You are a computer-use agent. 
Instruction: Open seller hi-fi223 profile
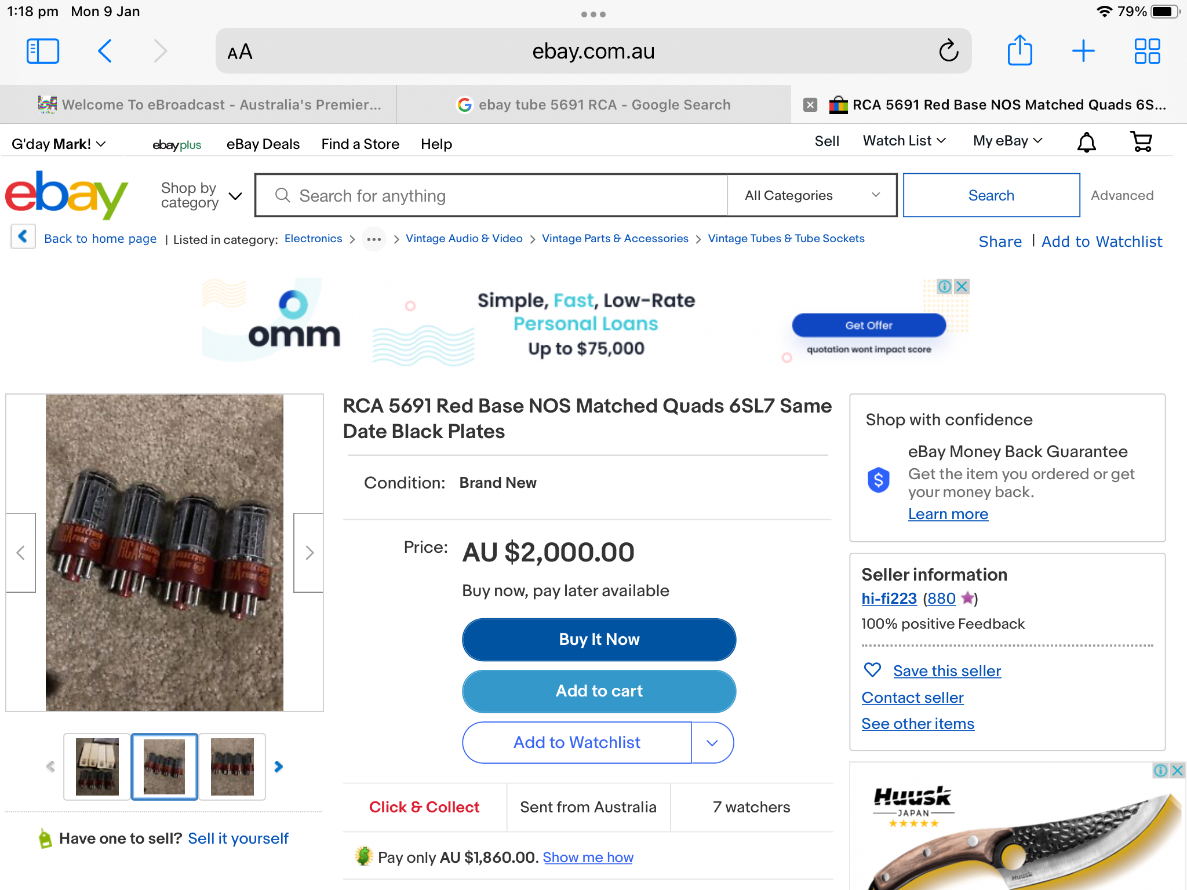tap(889, 599)
